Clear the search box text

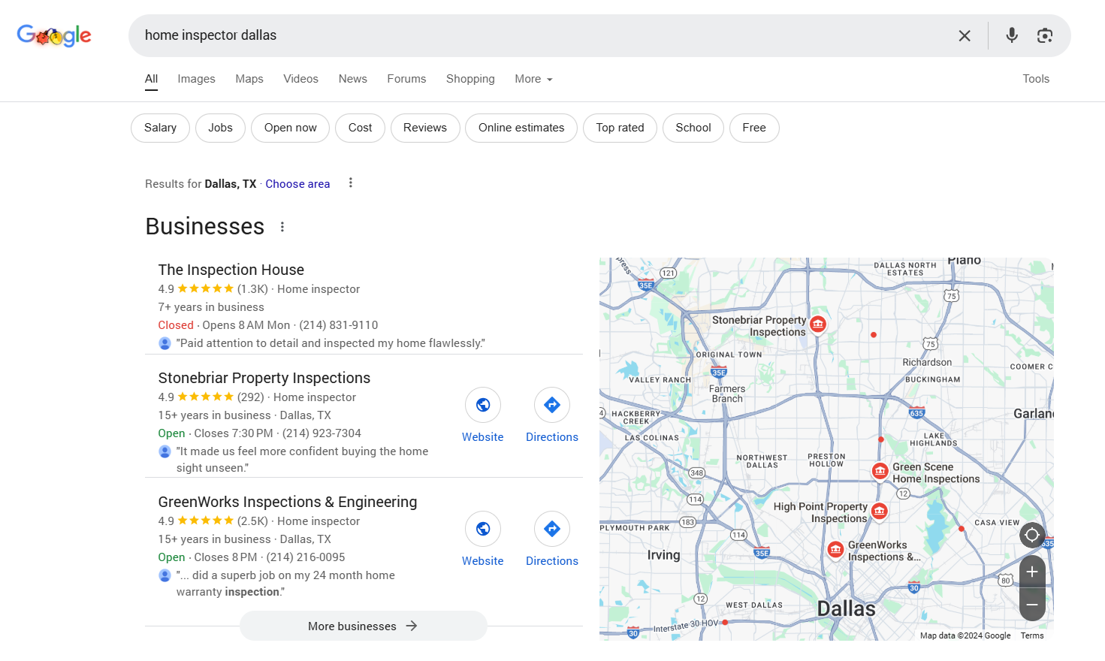tap(965, 35)
